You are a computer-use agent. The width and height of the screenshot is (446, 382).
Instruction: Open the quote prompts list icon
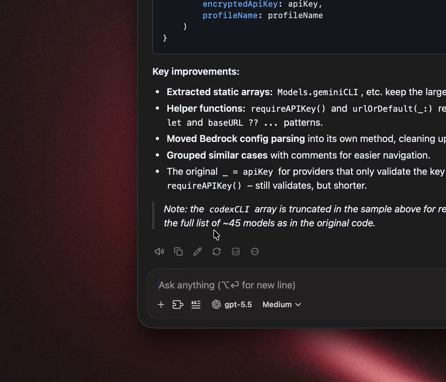196,305
